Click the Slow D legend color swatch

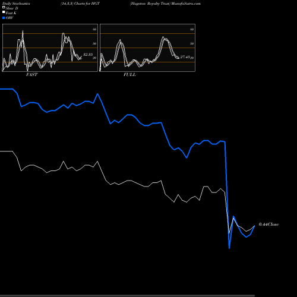click(4, 7)
